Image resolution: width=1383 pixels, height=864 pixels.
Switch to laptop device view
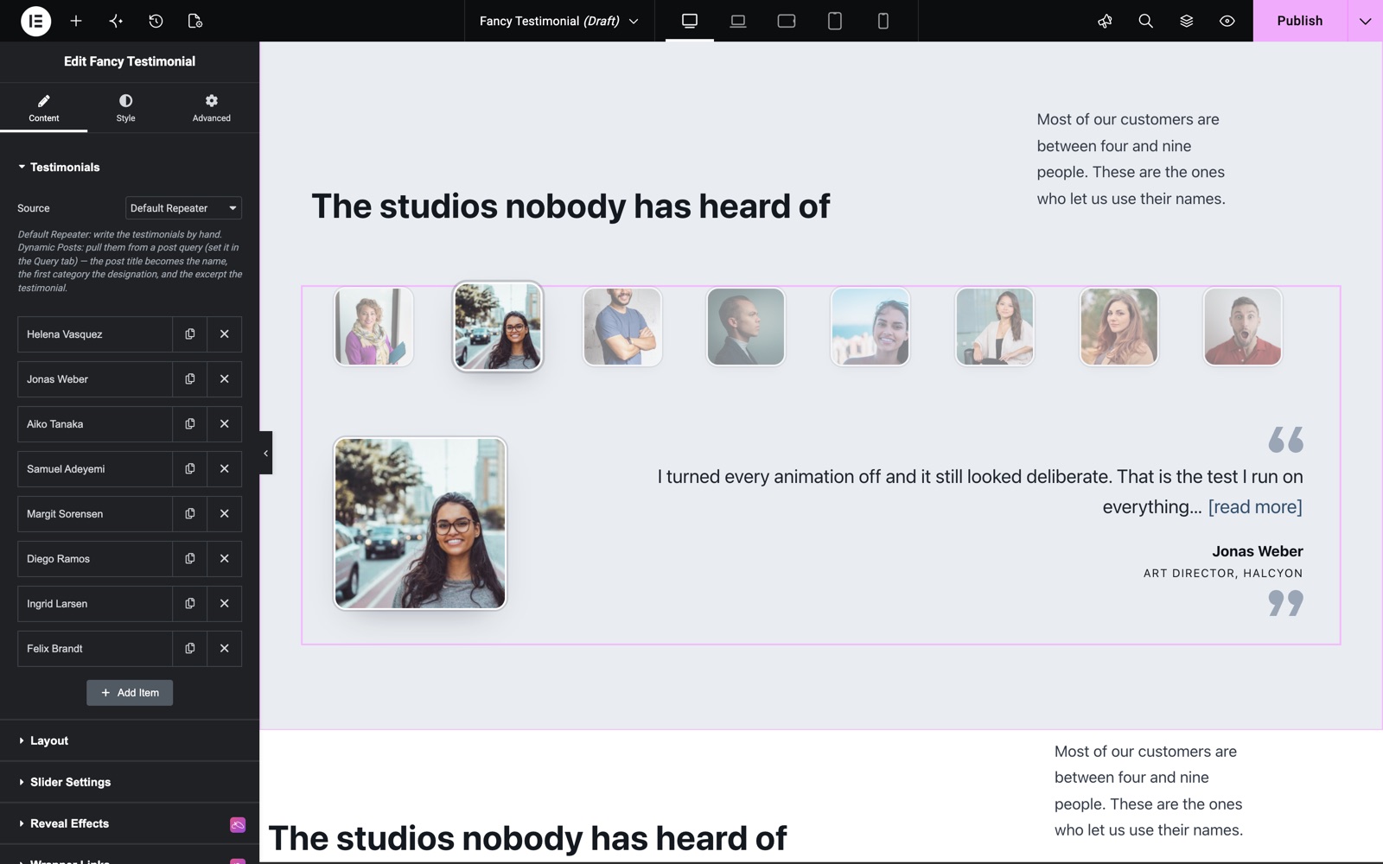pos(738,21)
